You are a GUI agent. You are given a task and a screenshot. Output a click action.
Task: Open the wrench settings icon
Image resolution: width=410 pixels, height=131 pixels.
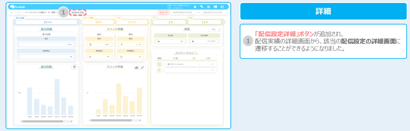pyautogui.click(x=202, y=7)
